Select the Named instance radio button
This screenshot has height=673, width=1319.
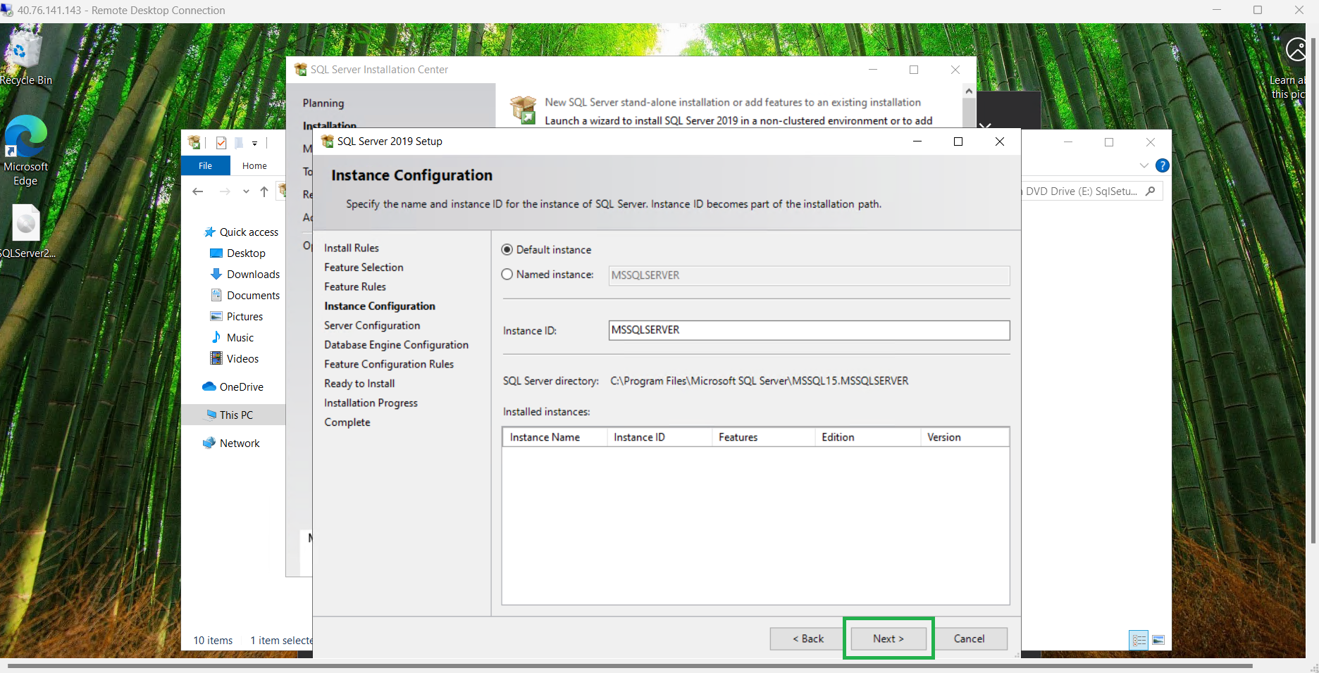point(507,275)
